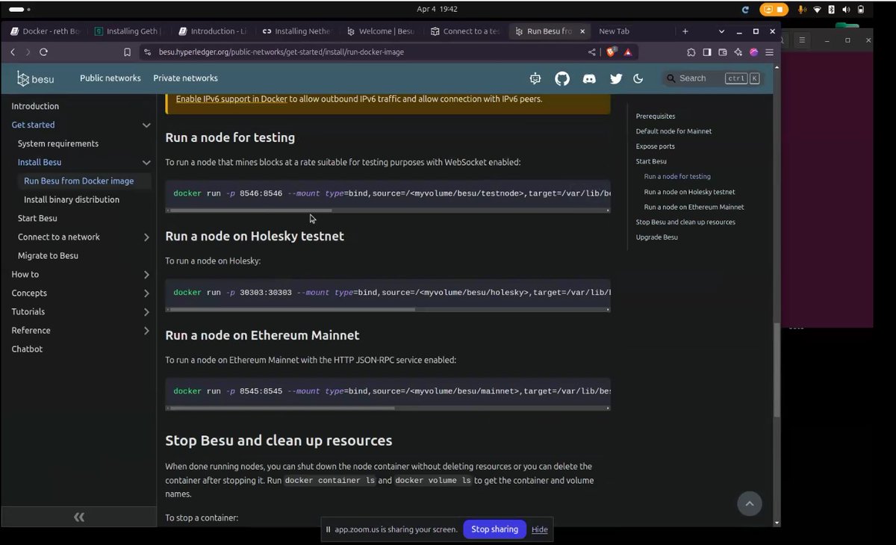Jump to Upgrade Besu in table of contents

pyautogui.click(x=657, y=237)
